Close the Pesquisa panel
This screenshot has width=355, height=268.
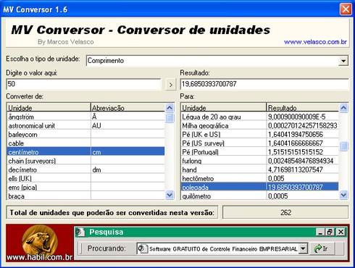(x=341, y=233)
